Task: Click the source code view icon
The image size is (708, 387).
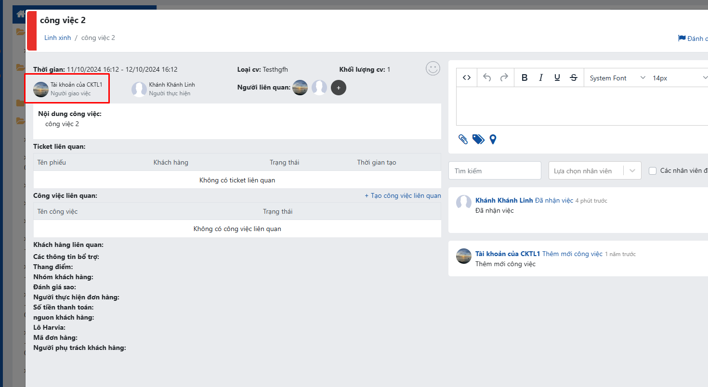Action: click(466, 78)
